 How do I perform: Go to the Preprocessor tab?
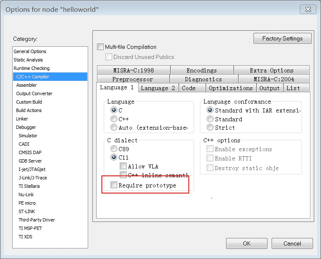coord(132,79)
